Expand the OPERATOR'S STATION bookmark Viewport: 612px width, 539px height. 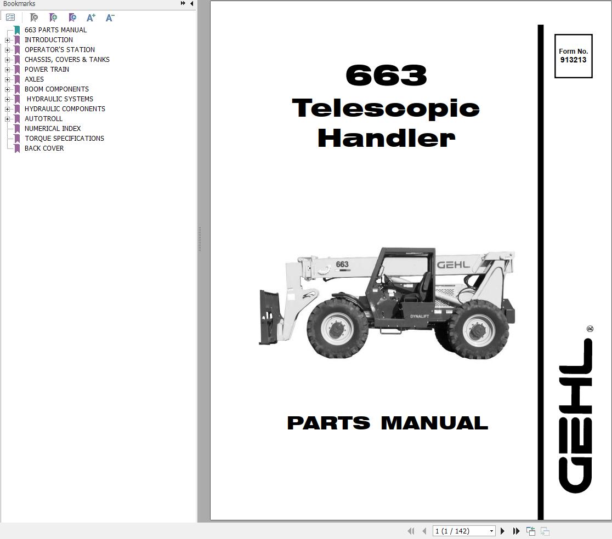(7, 50)
